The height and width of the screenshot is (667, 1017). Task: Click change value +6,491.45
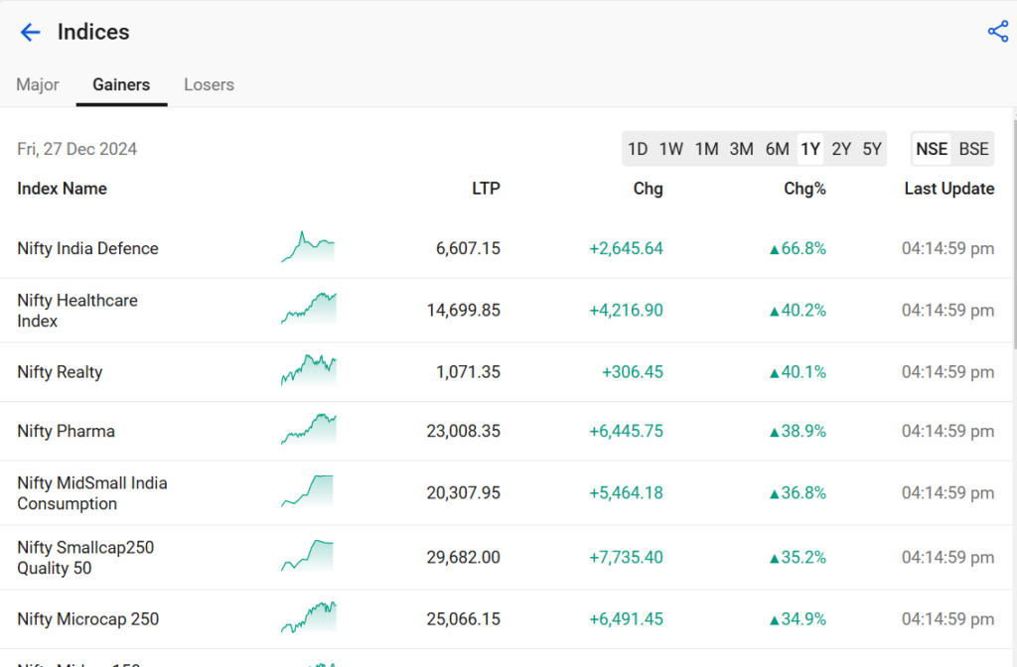click(626, 619)
